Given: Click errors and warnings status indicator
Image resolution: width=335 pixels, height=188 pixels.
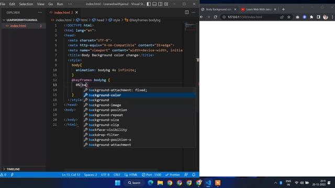Looking at the screenshot, I should pos(3,175).
